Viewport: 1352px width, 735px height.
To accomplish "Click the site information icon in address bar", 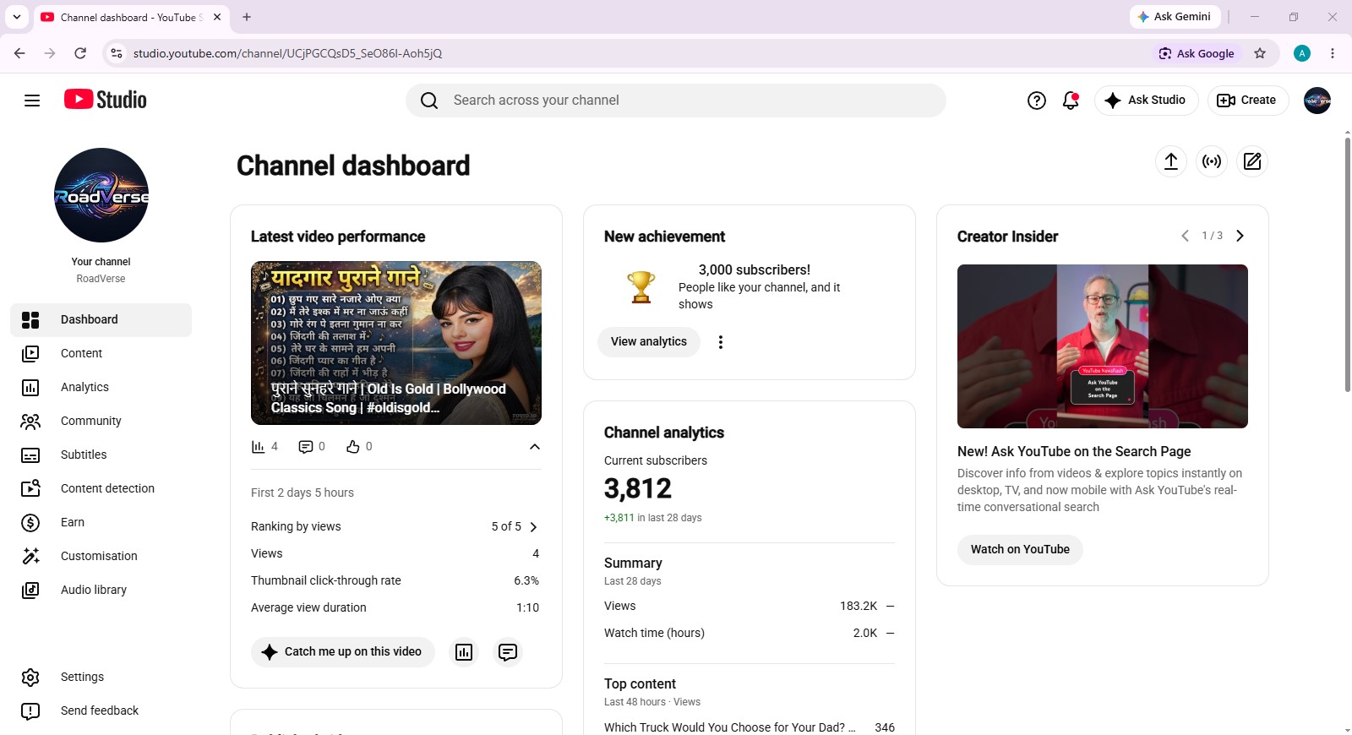I will pyautogui.click(x=117, y=53).
